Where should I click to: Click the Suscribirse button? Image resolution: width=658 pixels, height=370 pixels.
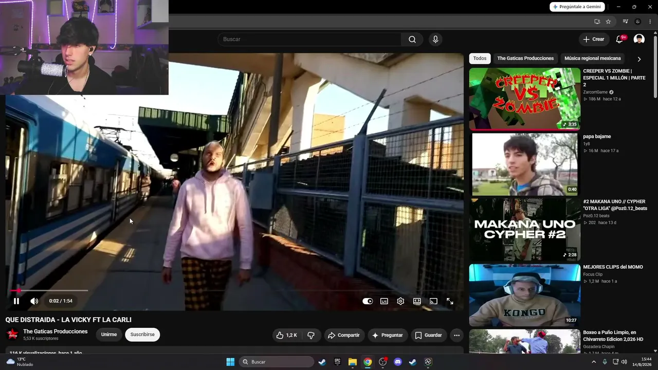tap(142, 335)
